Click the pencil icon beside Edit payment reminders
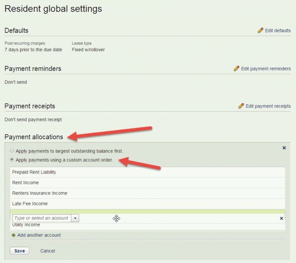Screen dimensions: 296x263 coord(237,69)
